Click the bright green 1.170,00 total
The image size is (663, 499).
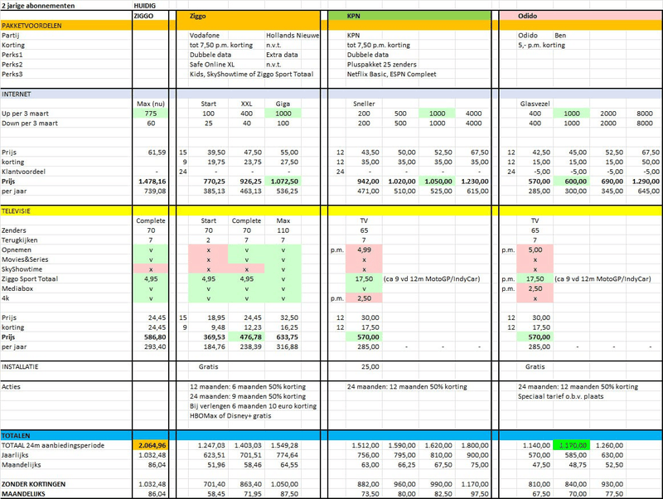572,445
